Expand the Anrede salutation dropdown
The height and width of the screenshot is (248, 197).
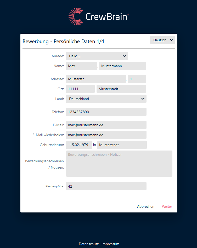97,56
